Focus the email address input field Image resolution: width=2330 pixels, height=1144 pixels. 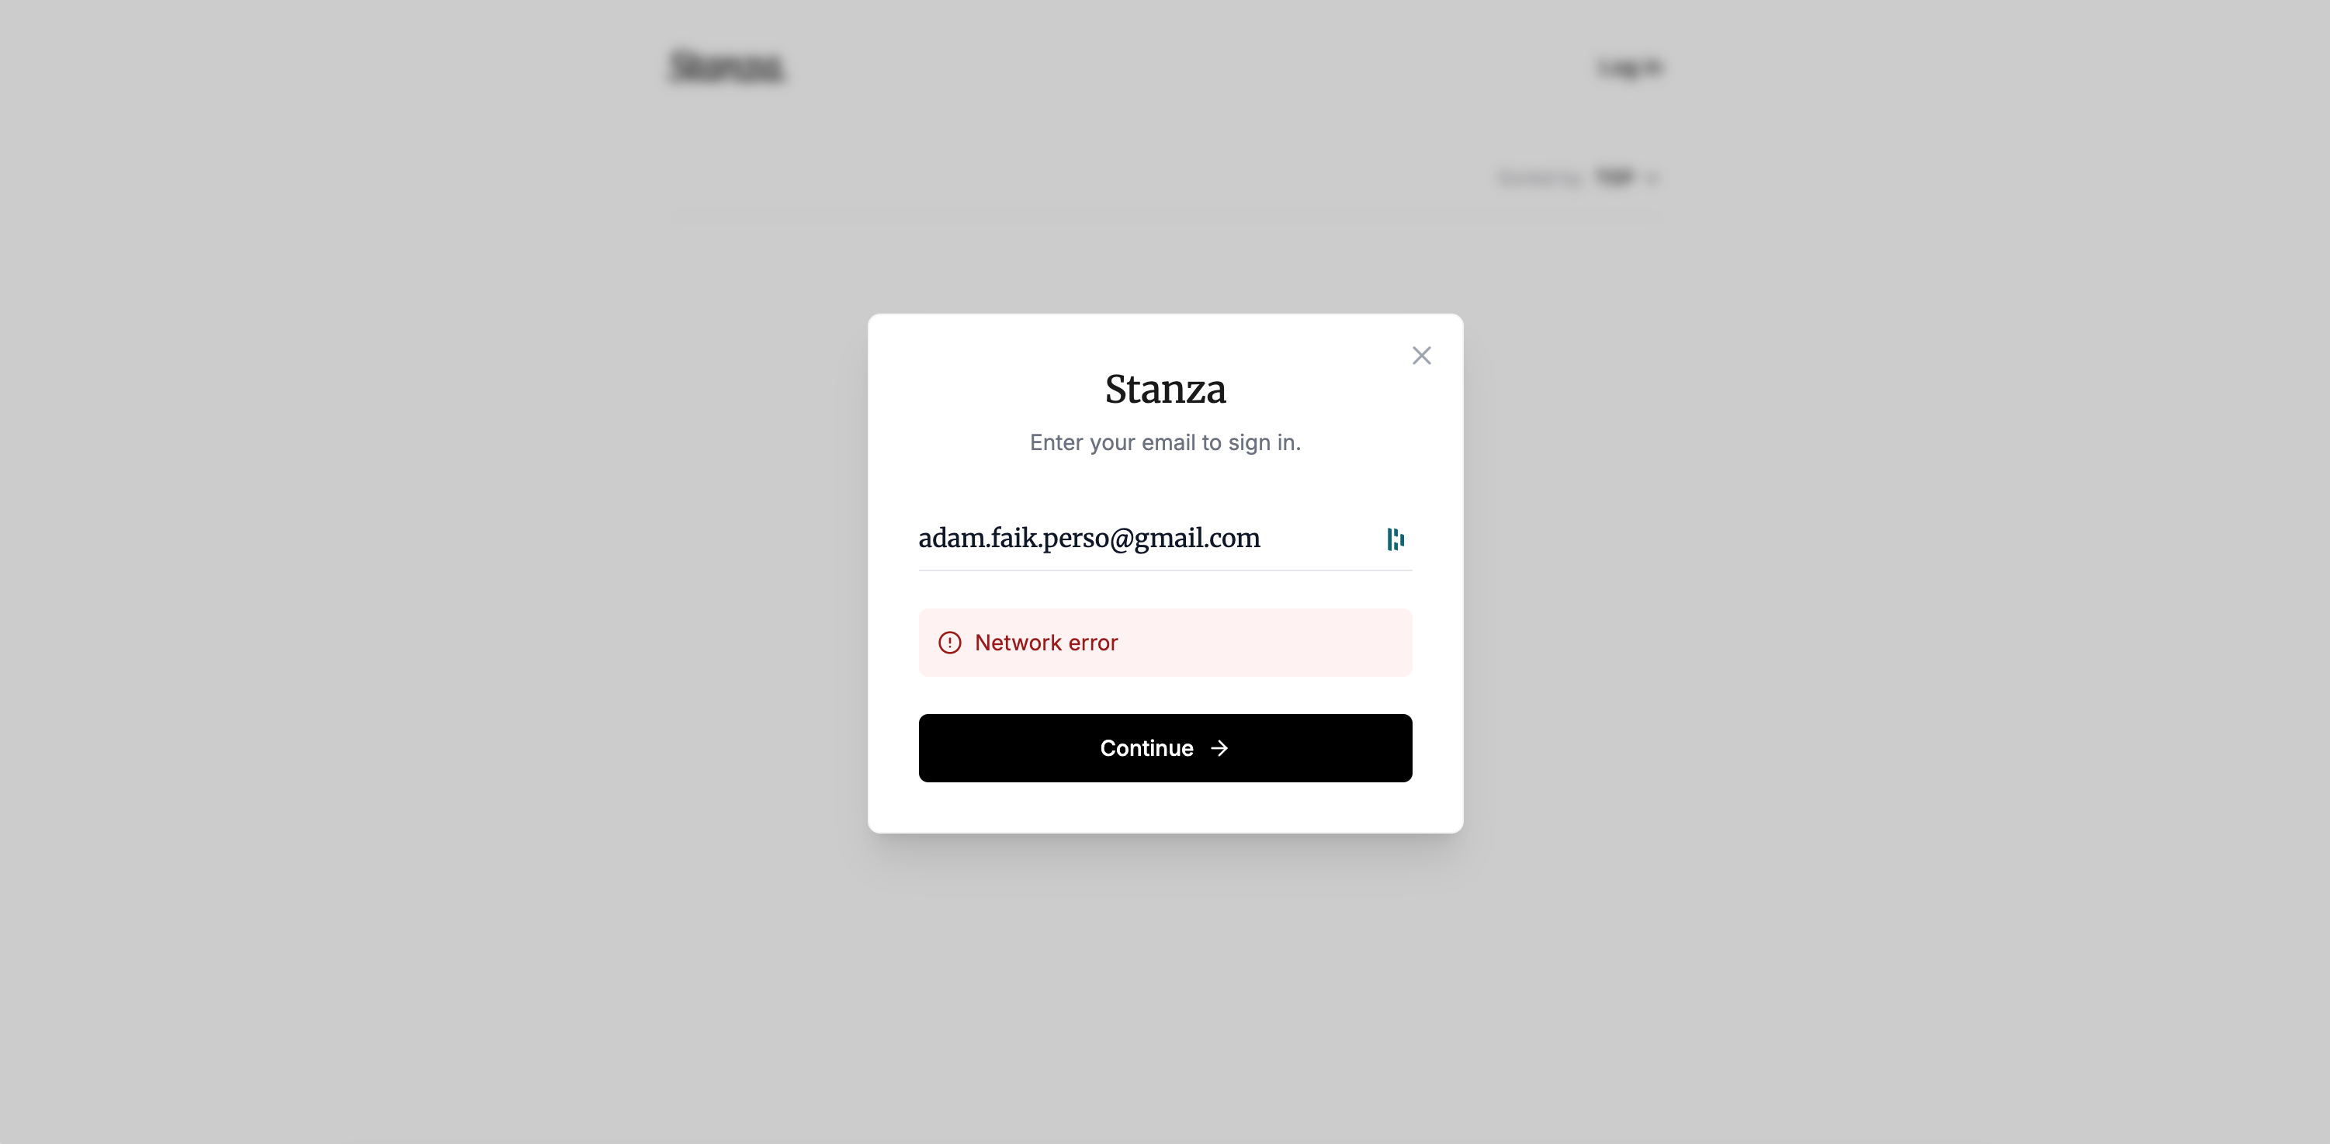coord(1147,538)
